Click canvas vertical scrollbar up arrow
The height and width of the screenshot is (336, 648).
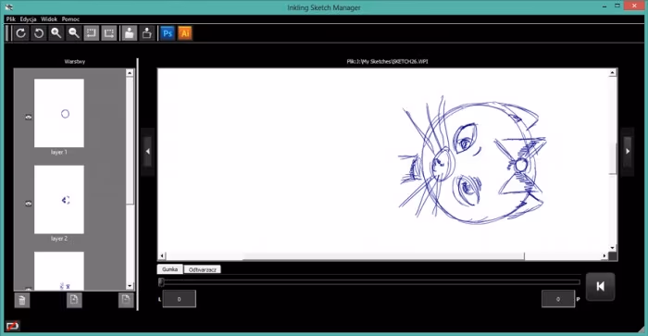coord(613,73)
